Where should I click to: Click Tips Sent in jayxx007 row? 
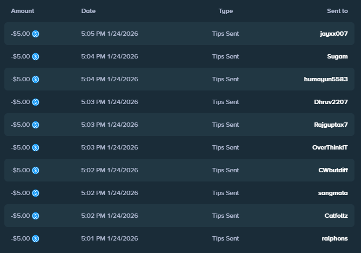[226, 34]
